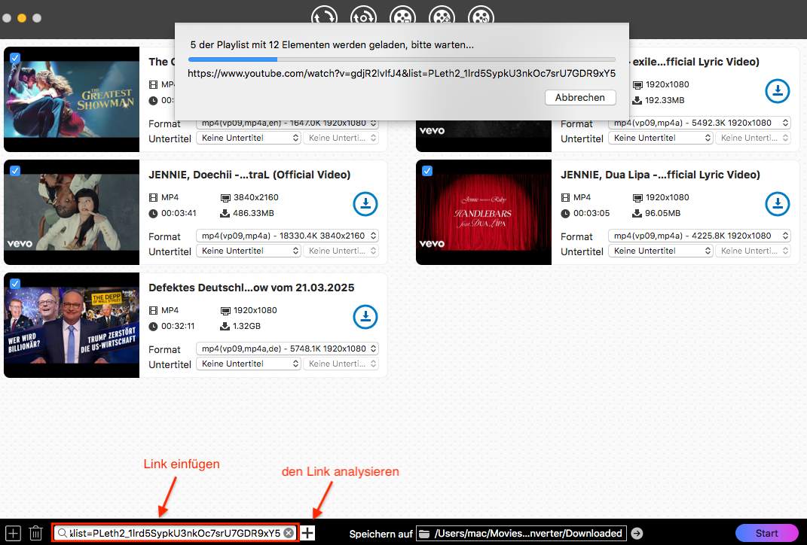The height and width of the screenshot is (545, 807).
Task: Open first Untertitel dropdown for Greatest Showman
Action: 249,138
